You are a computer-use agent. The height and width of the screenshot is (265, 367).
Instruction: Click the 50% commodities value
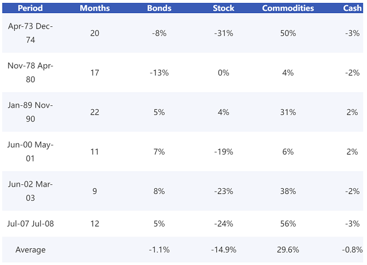tap(288, 33)
